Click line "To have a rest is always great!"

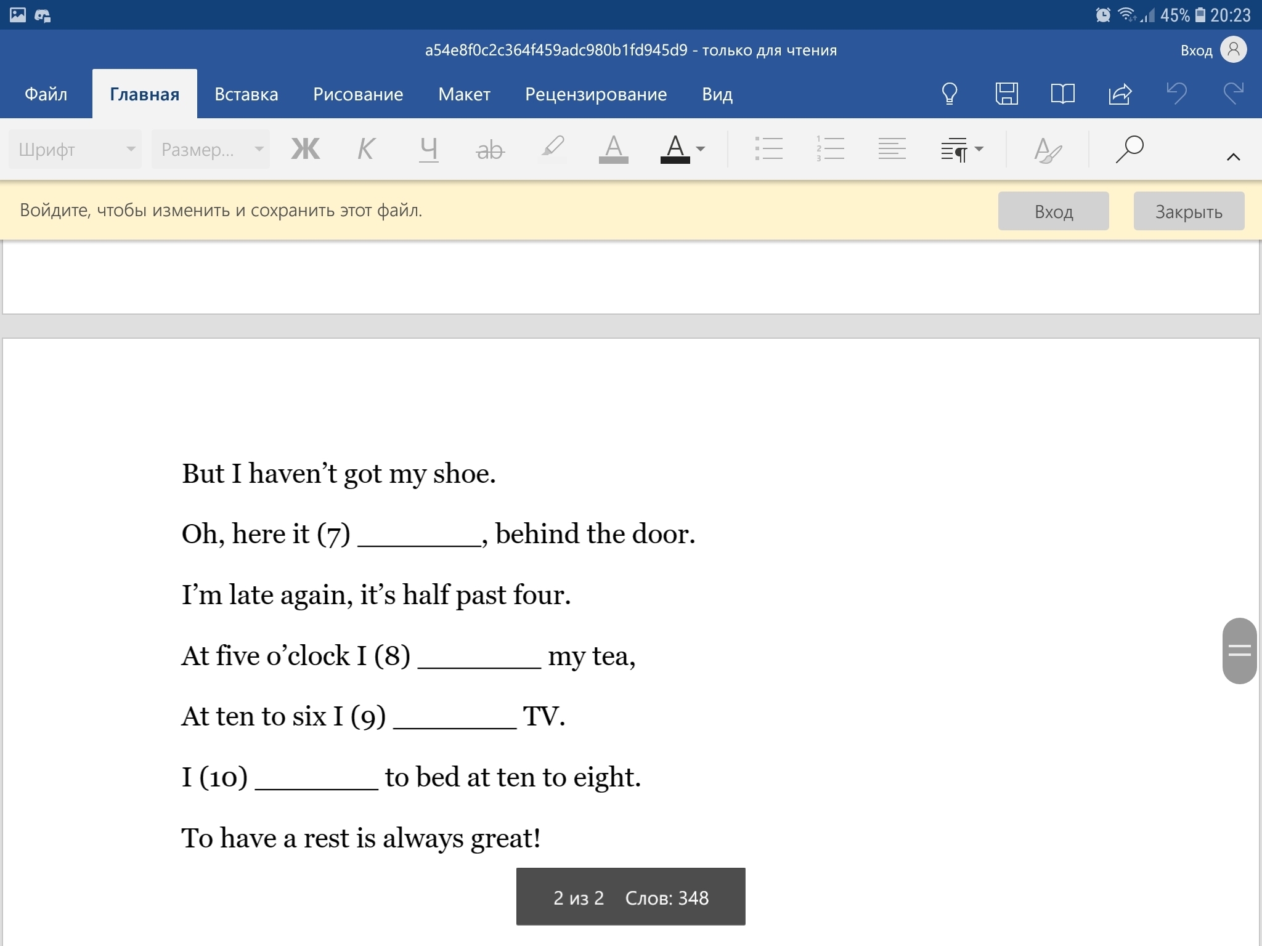[361, 838]
